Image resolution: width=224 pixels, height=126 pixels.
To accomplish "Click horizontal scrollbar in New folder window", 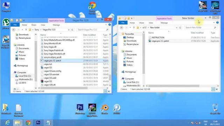I will pos(174,86).
